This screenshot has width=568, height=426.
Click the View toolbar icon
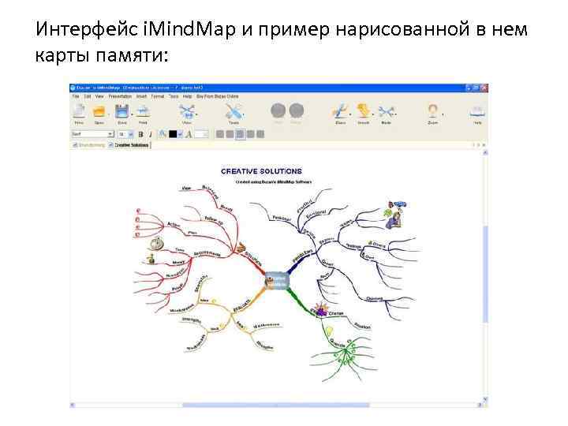(x=187, y=111)
